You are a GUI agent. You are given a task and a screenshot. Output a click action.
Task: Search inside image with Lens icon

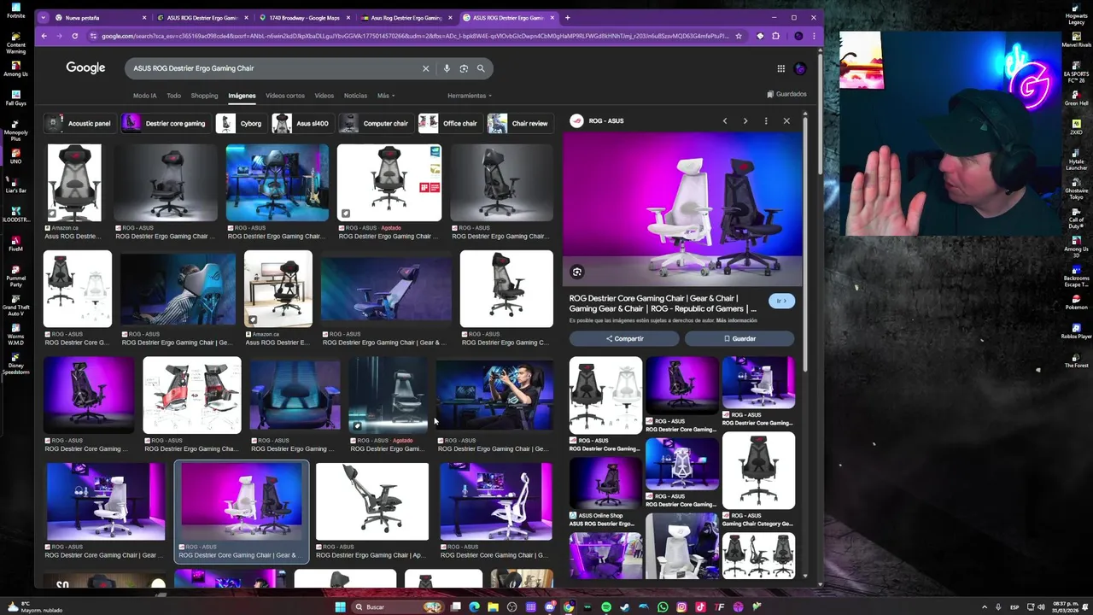tap(577, 272)
